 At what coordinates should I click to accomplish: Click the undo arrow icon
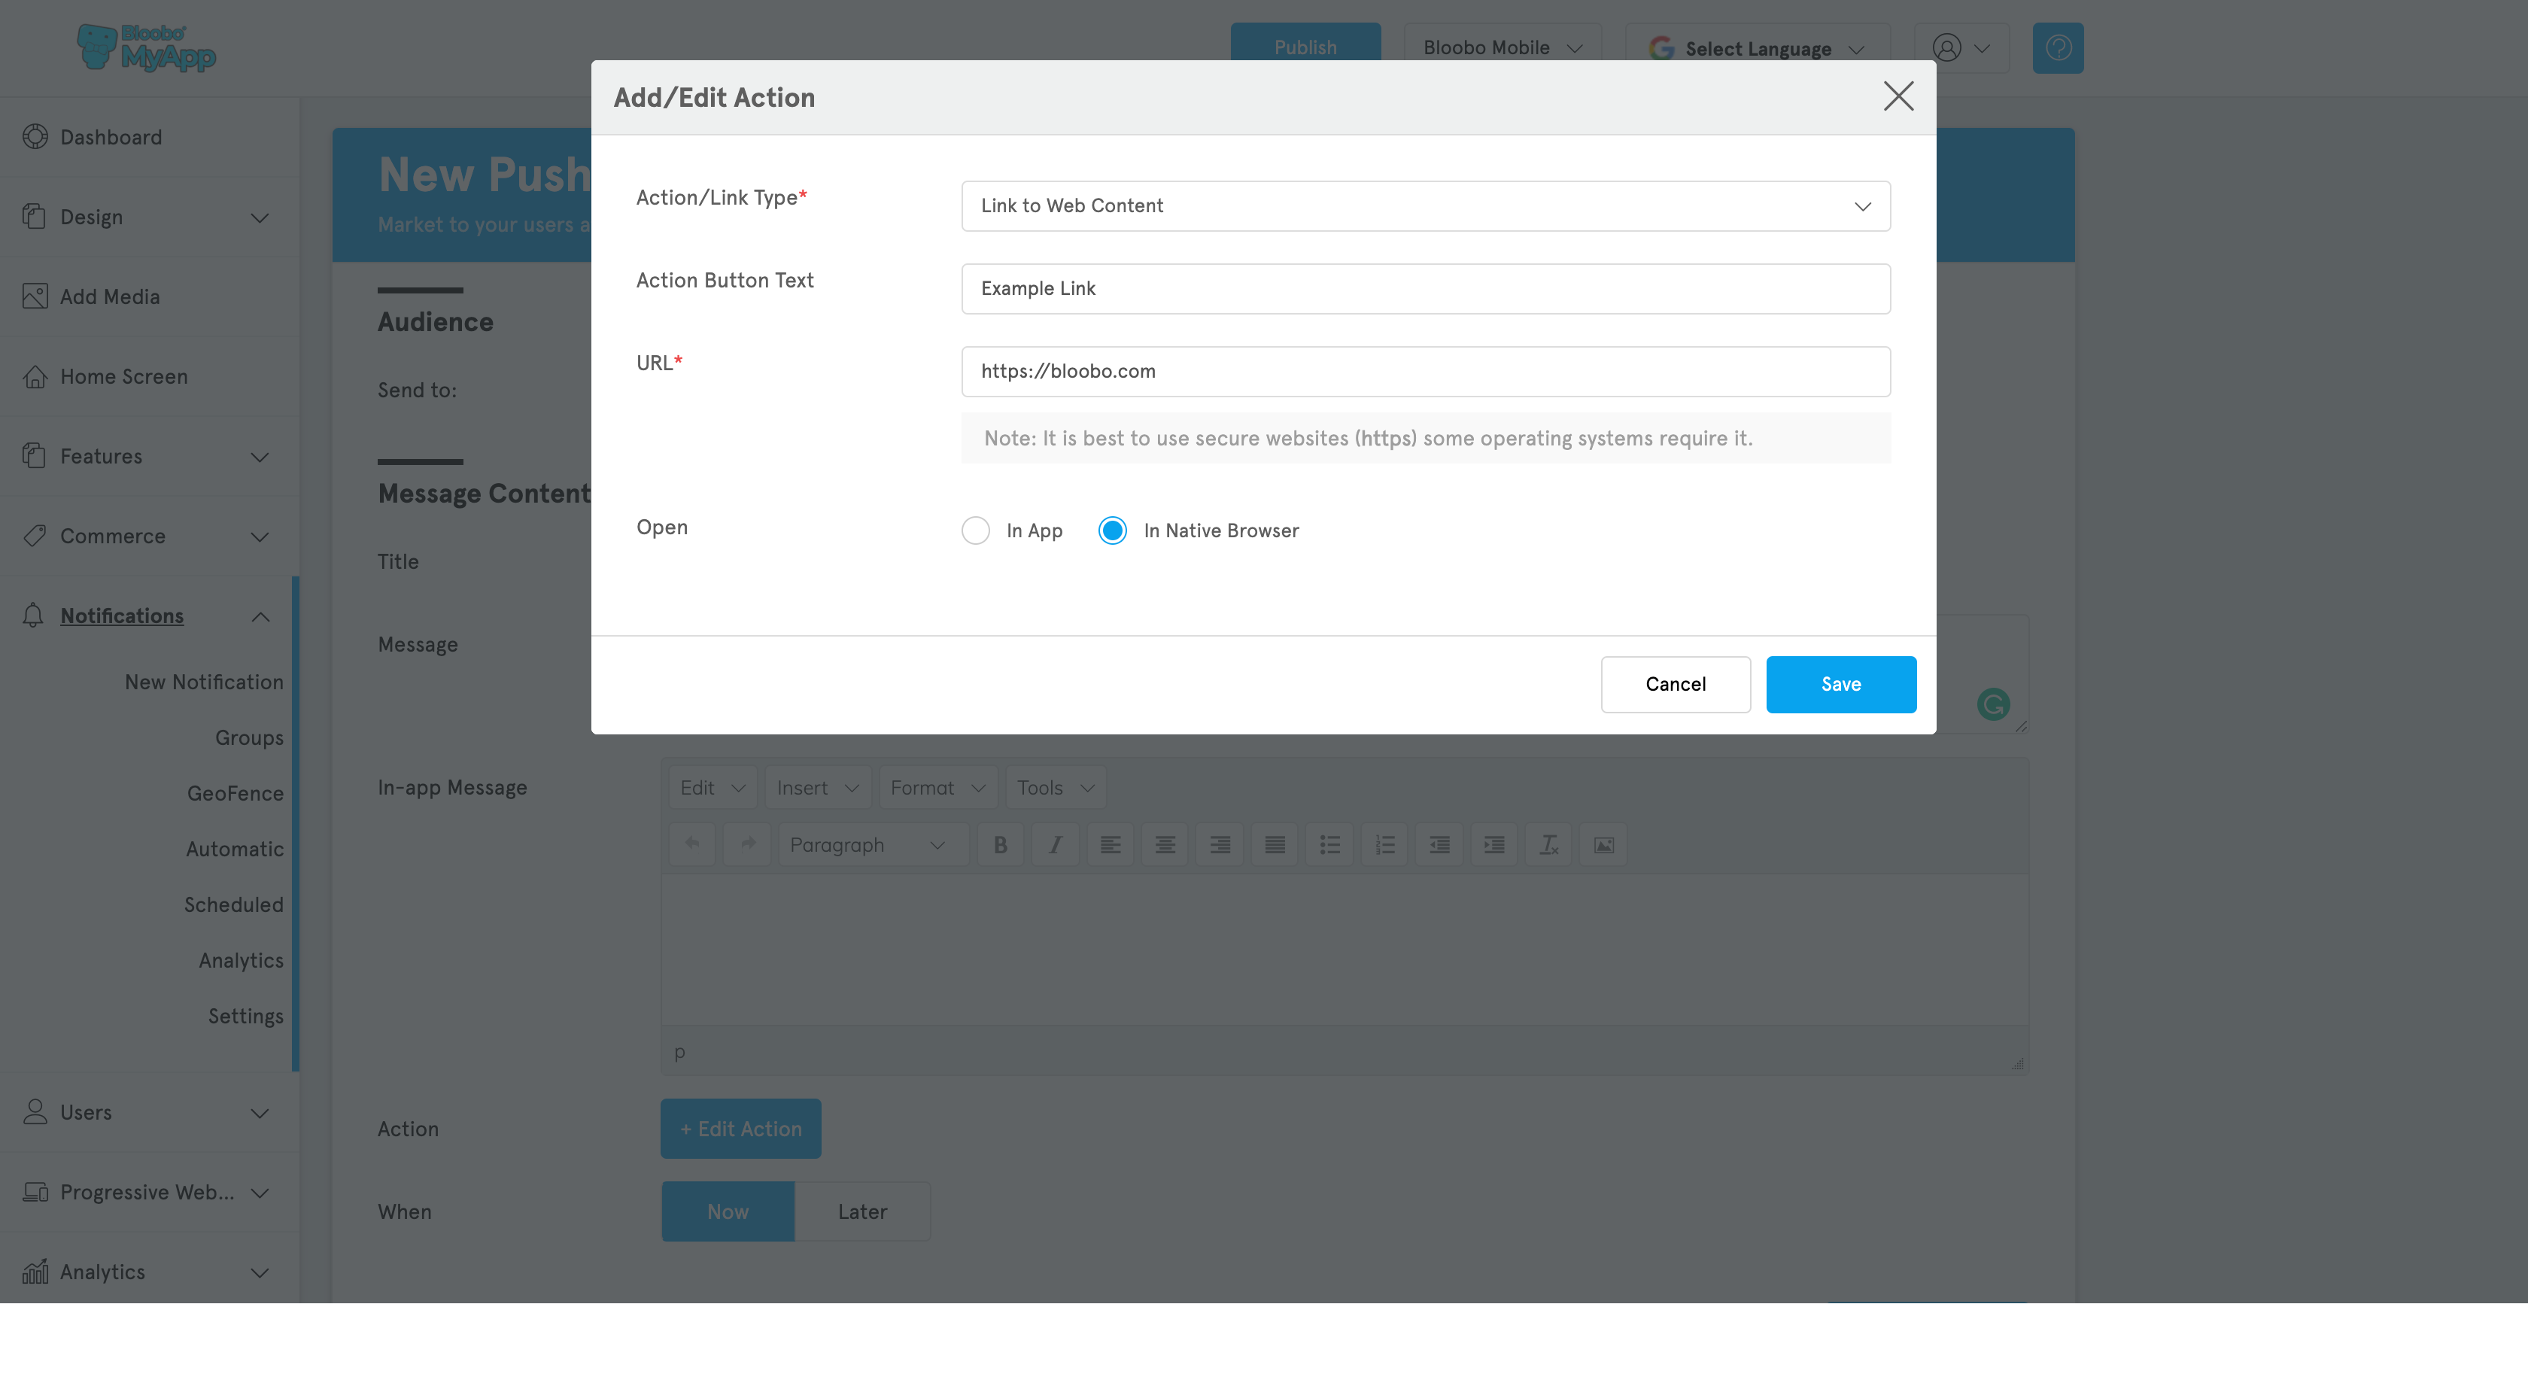click(x=692, y=844)
